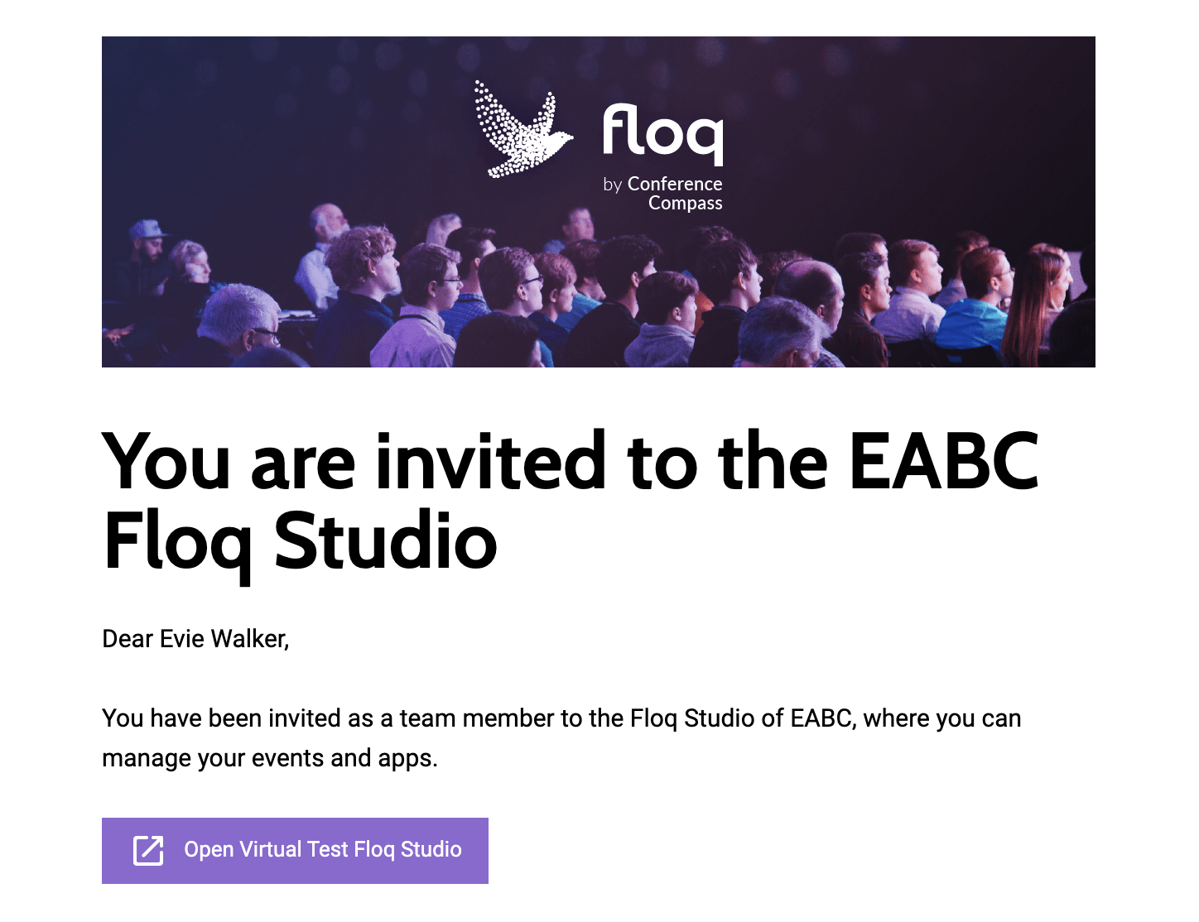This screenshot has height=922, width=1199.
Task: Click the audience banner photo
Action: [599, 202]
